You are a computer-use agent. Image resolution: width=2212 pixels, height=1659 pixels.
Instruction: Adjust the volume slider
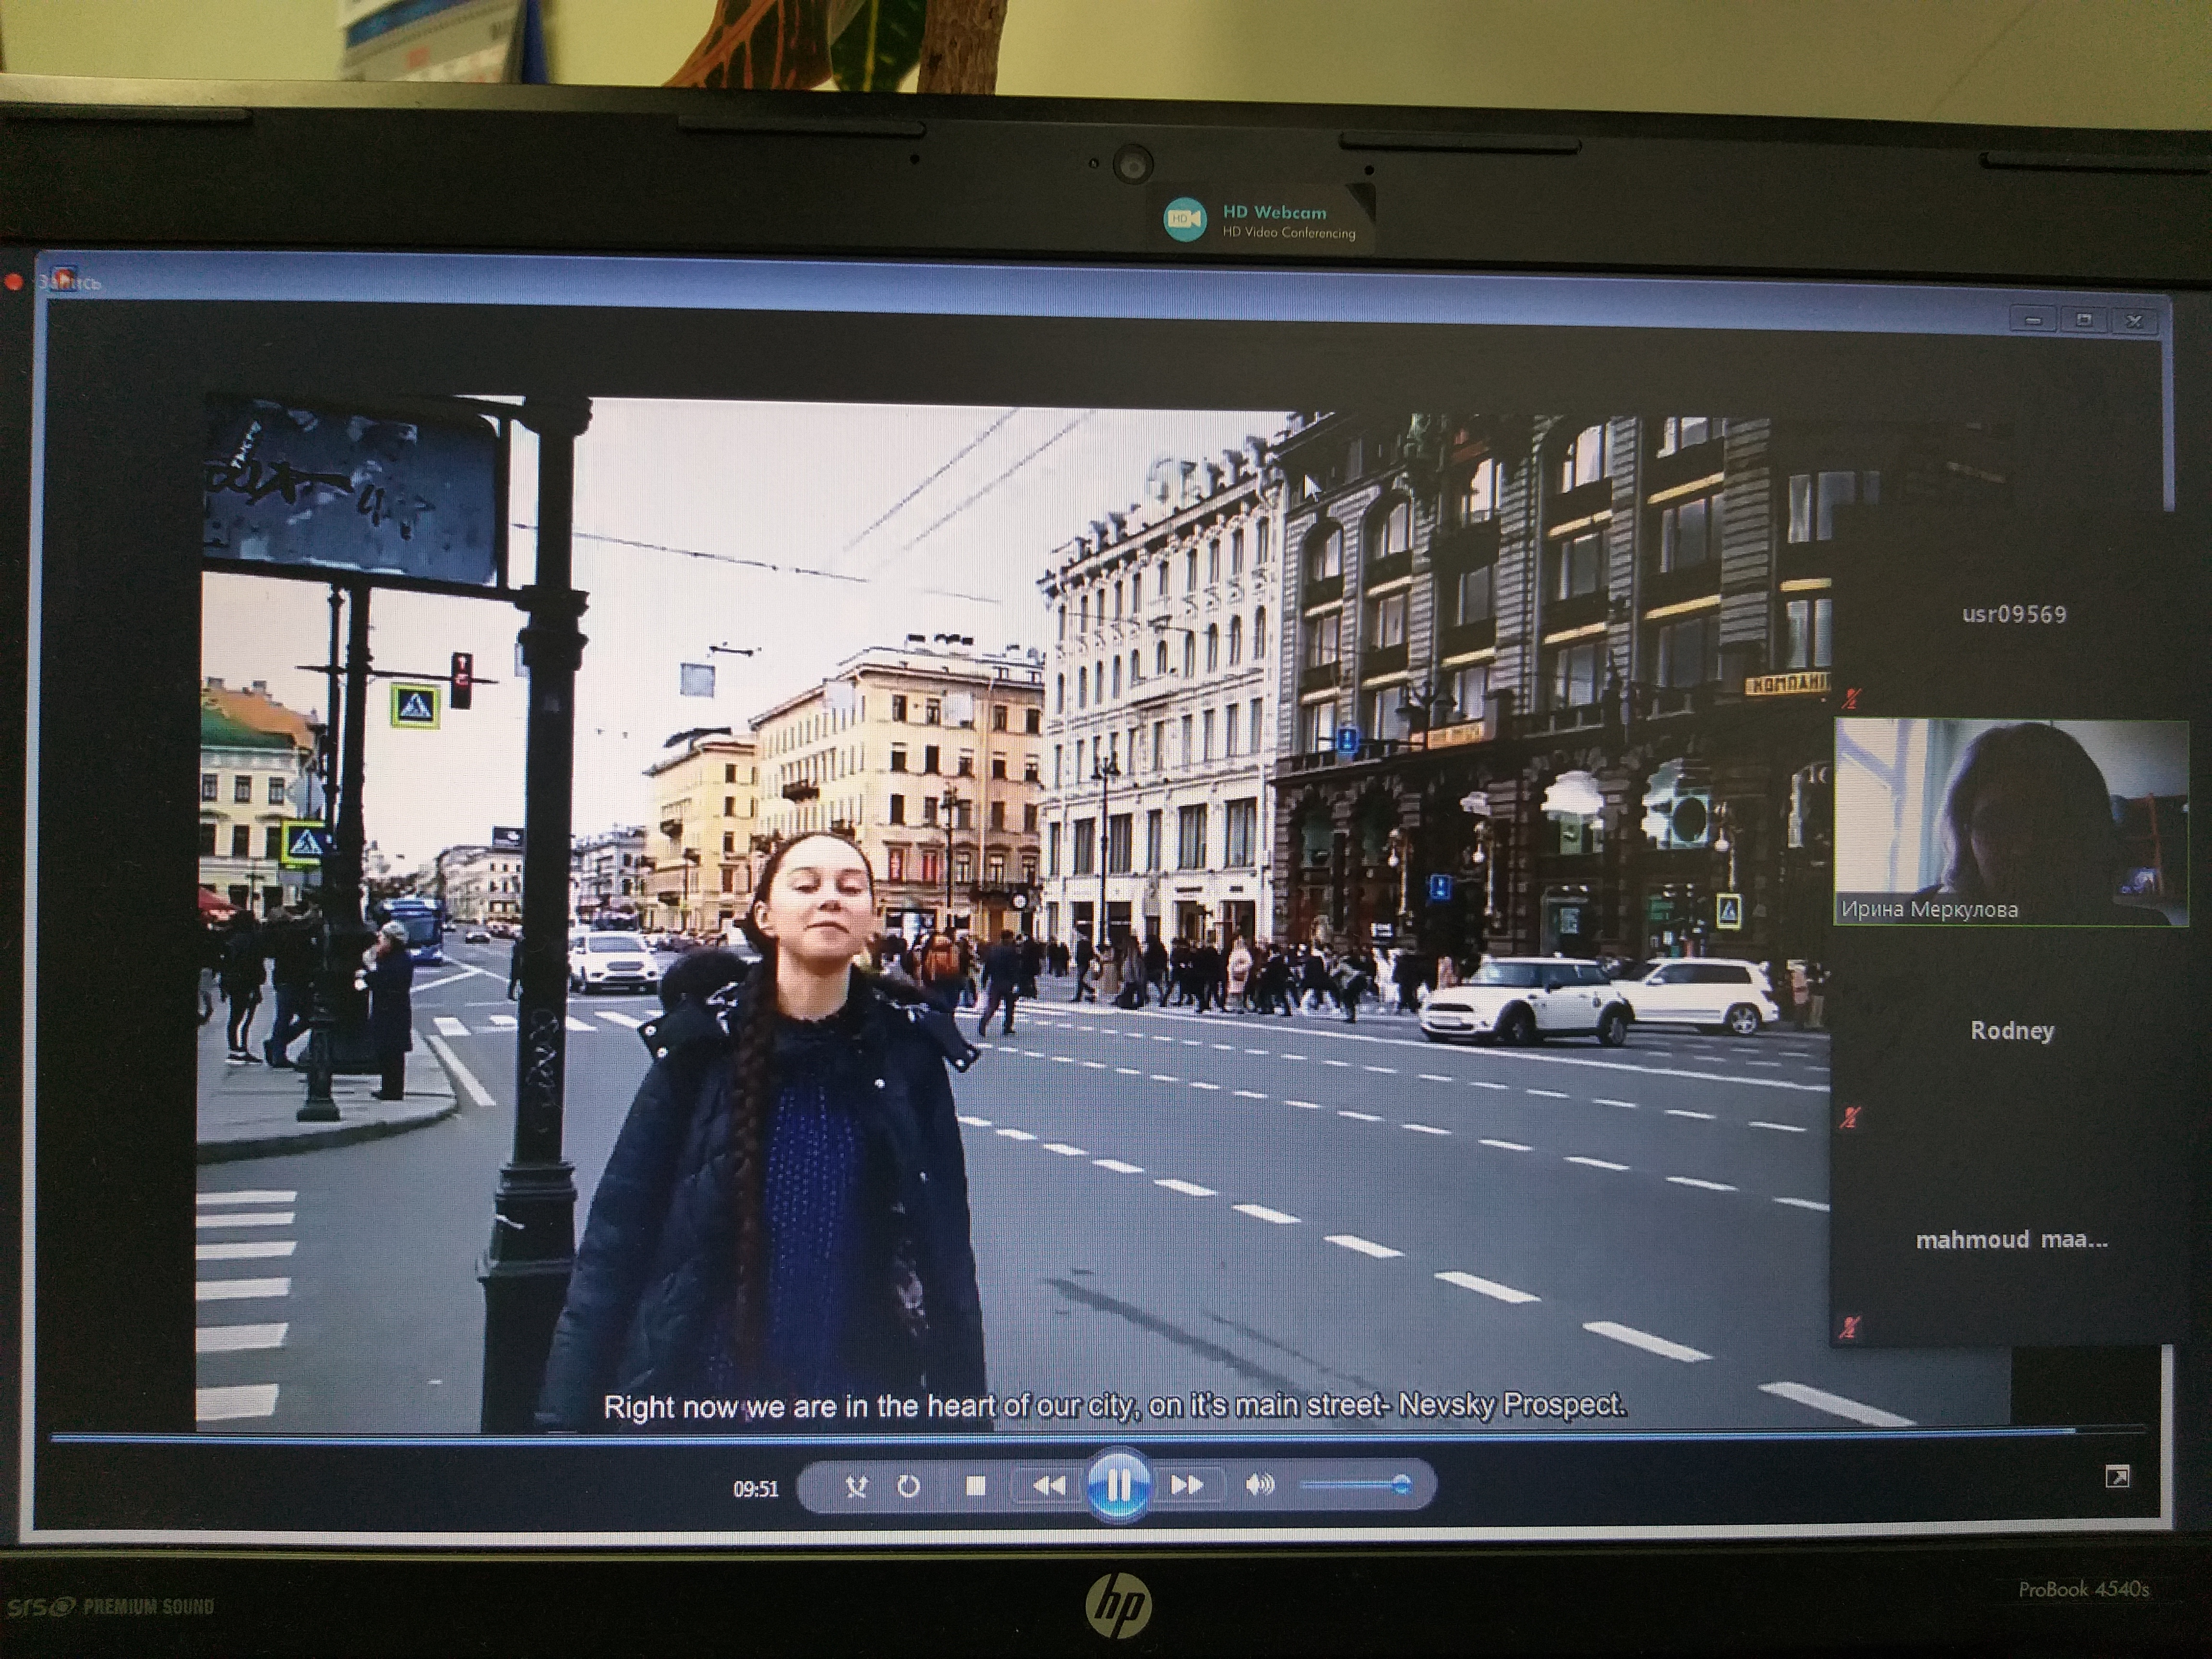click(1355, 1485)
